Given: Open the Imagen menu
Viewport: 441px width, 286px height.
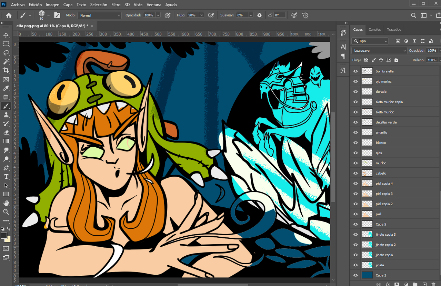Looking at the screenshot, I should pyautogui.click(x=52, y=5).
